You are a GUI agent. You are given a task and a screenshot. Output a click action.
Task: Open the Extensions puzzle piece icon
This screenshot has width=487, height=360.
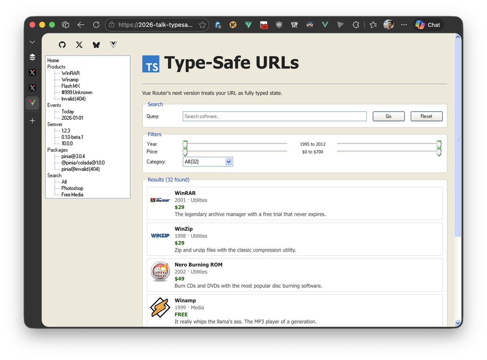[356, 25]
